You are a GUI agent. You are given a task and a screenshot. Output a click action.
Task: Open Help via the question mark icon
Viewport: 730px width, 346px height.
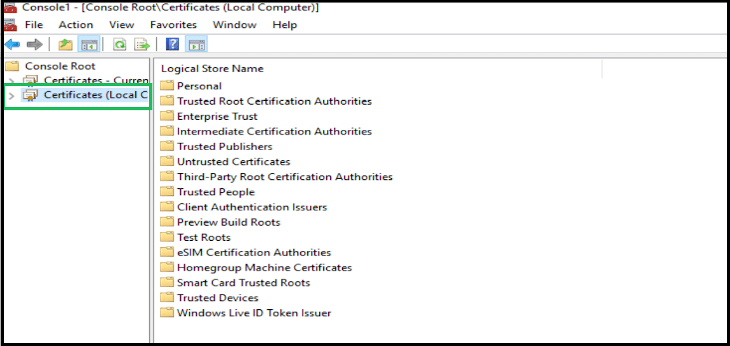click(171, 44)
